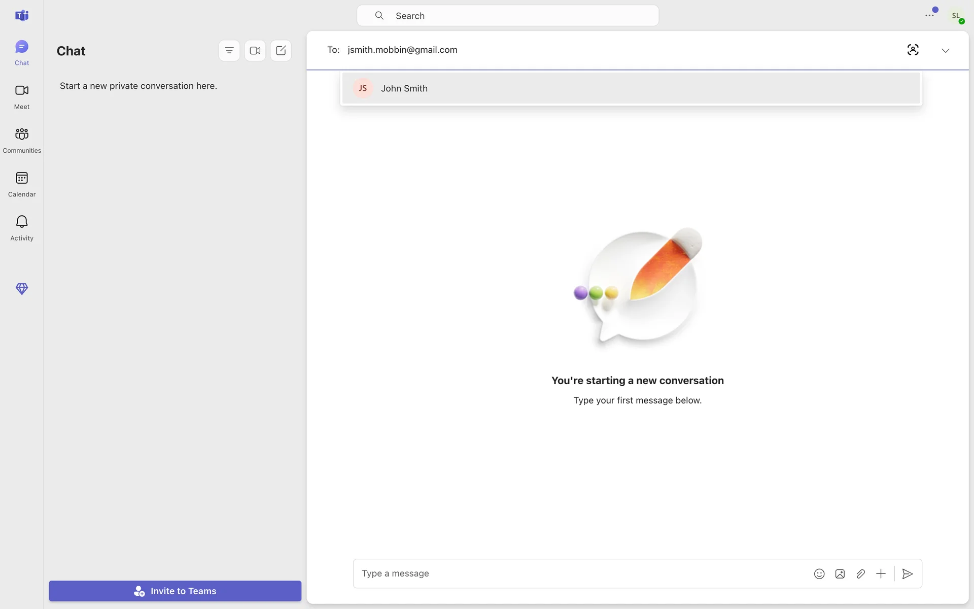The image size is (974, 609).
Task: Open the filter chats icon
Action: click(229, 51)
